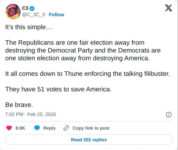Click the chain link copy icon
Viewport: 178px width, 150px height.
66,128
